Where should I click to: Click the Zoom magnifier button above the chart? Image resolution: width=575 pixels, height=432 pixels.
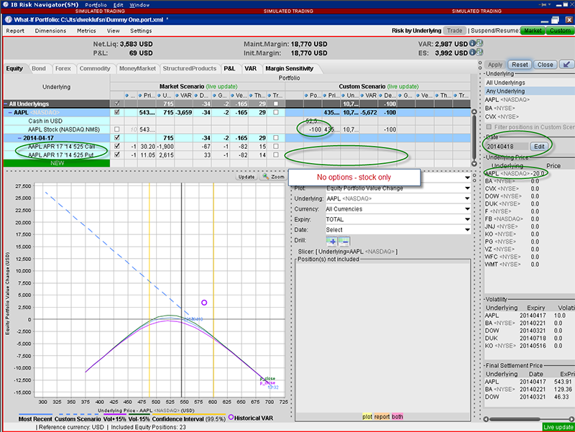[274, 177]
